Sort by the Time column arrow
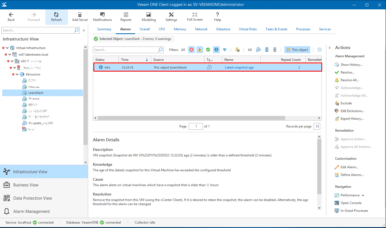Screen dimensions: 386x228 tap(147, 59)
